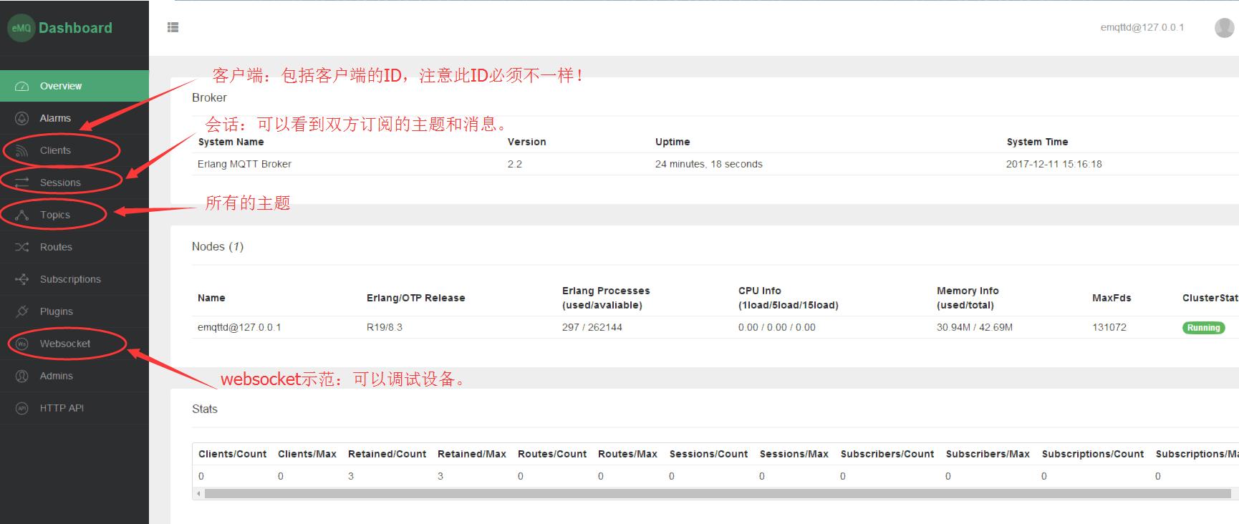Select Erlang processes value 297 / 262144

[592, 327]
